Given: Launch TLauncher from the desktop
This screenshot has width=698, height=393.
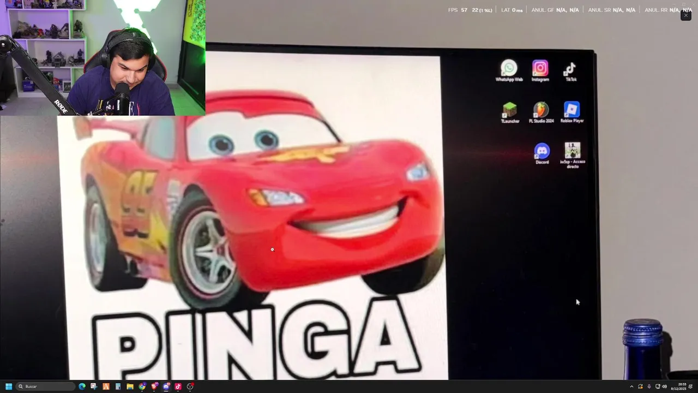Looking at the screenshot, I should [x=509, y=112].
